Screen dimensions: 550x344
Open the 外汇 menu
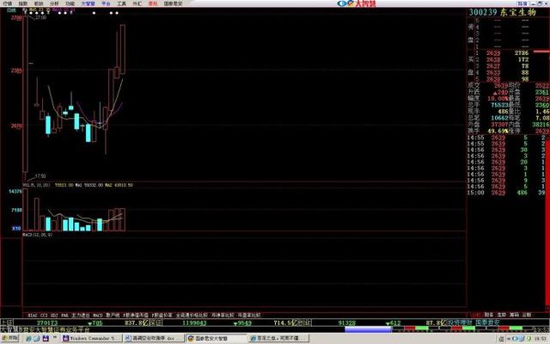(137, 3)
